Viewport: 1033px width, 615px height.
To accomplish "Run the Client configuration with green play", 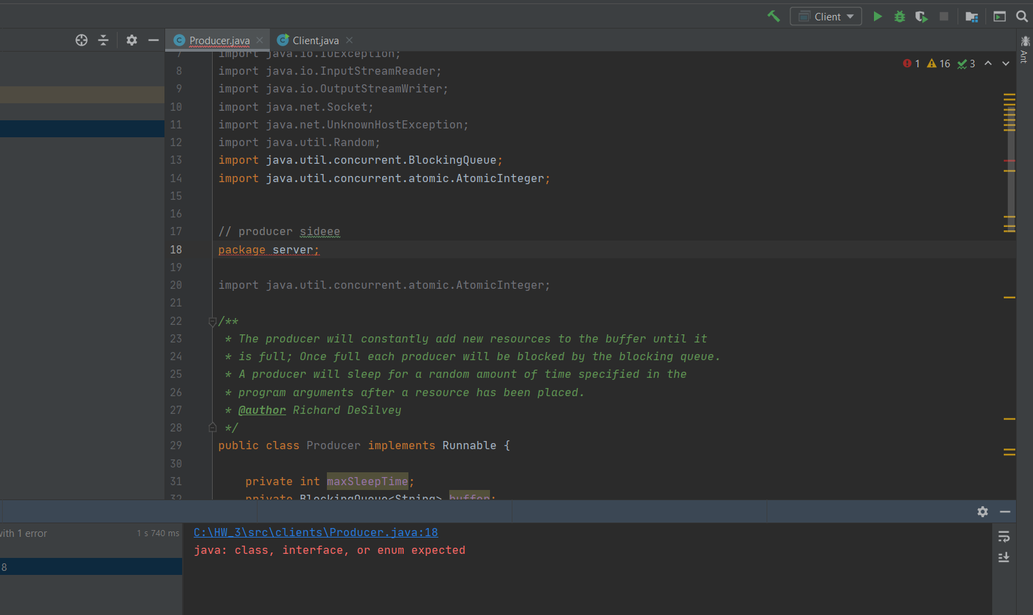I will [x=877, y=16].
